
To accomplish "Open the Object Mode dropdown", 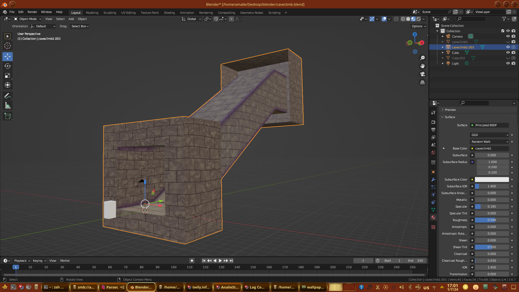I will click(x=28, y=19).
